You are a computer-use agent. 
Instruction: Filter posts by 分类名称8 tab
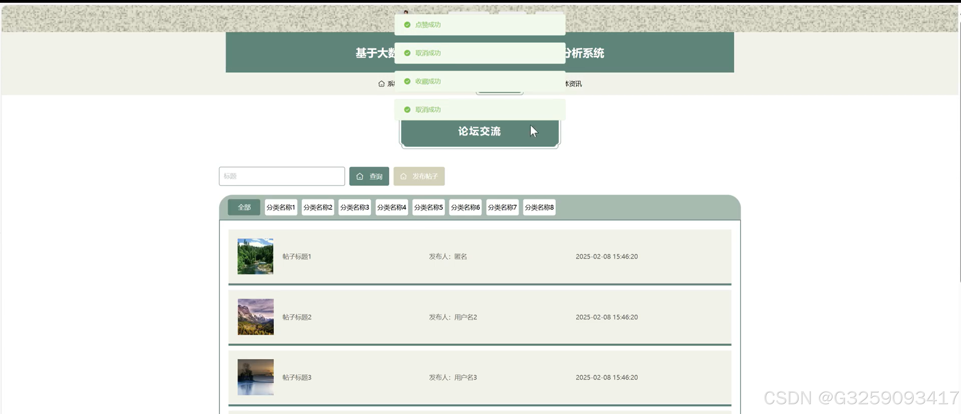(x=540, y=207)
